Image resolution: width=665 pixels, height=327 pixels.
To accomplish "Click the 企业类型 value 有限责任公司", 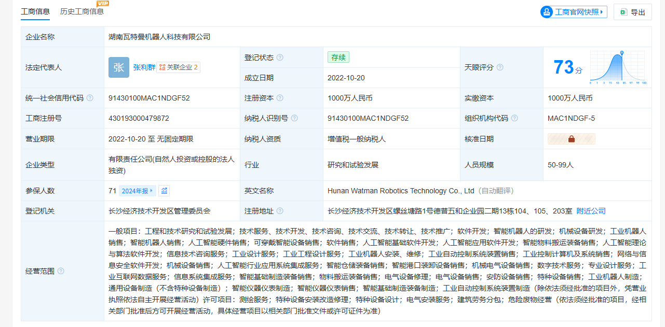I will tap(171, 165).
